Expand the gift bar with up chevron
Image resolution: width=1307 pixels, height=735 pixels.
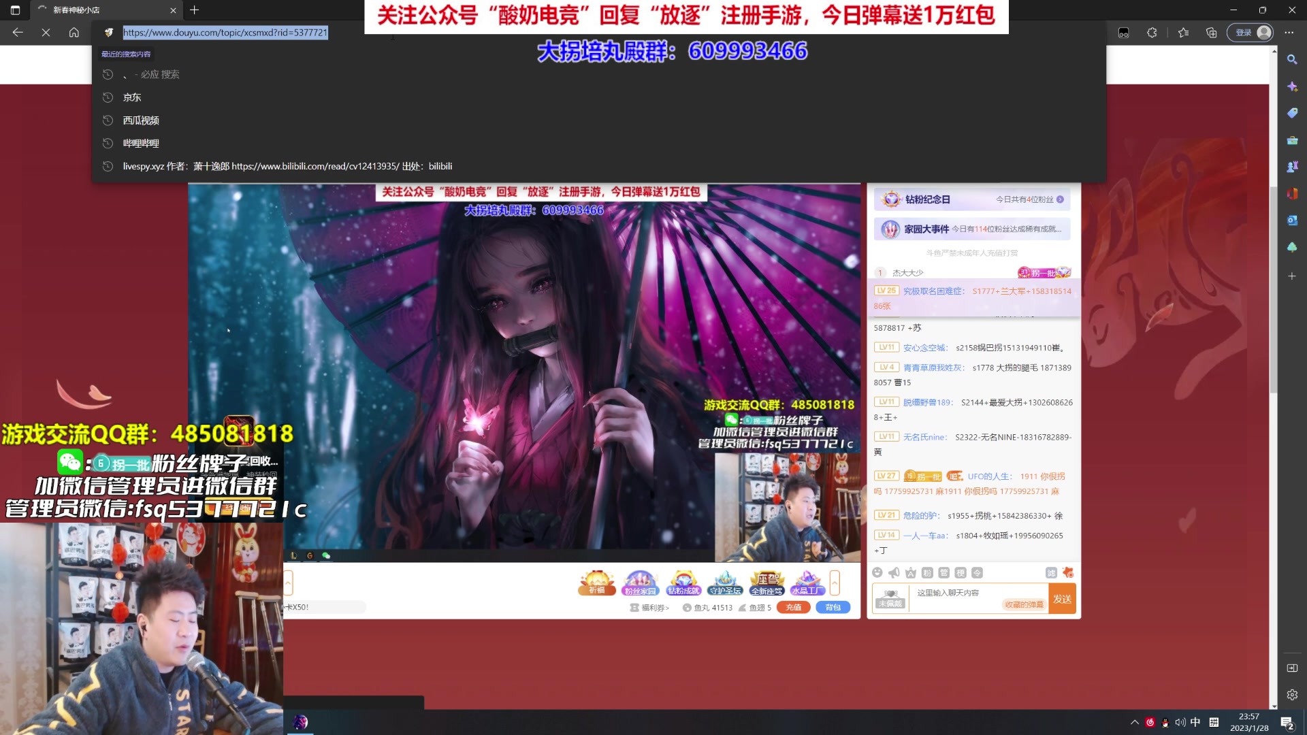835,583
